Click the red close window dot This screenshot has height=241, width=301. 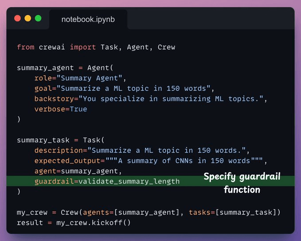(x=17, y=18)
